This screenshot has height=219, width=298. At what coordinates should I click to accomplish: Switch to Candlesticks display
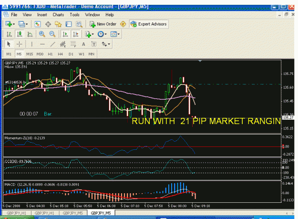click(20, 34)
